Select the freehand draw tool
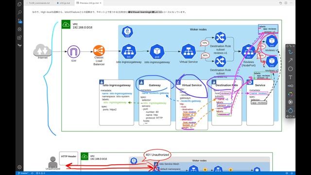Image resolution: width=311 pixels, height=175 pixels. tap(291, 52)
